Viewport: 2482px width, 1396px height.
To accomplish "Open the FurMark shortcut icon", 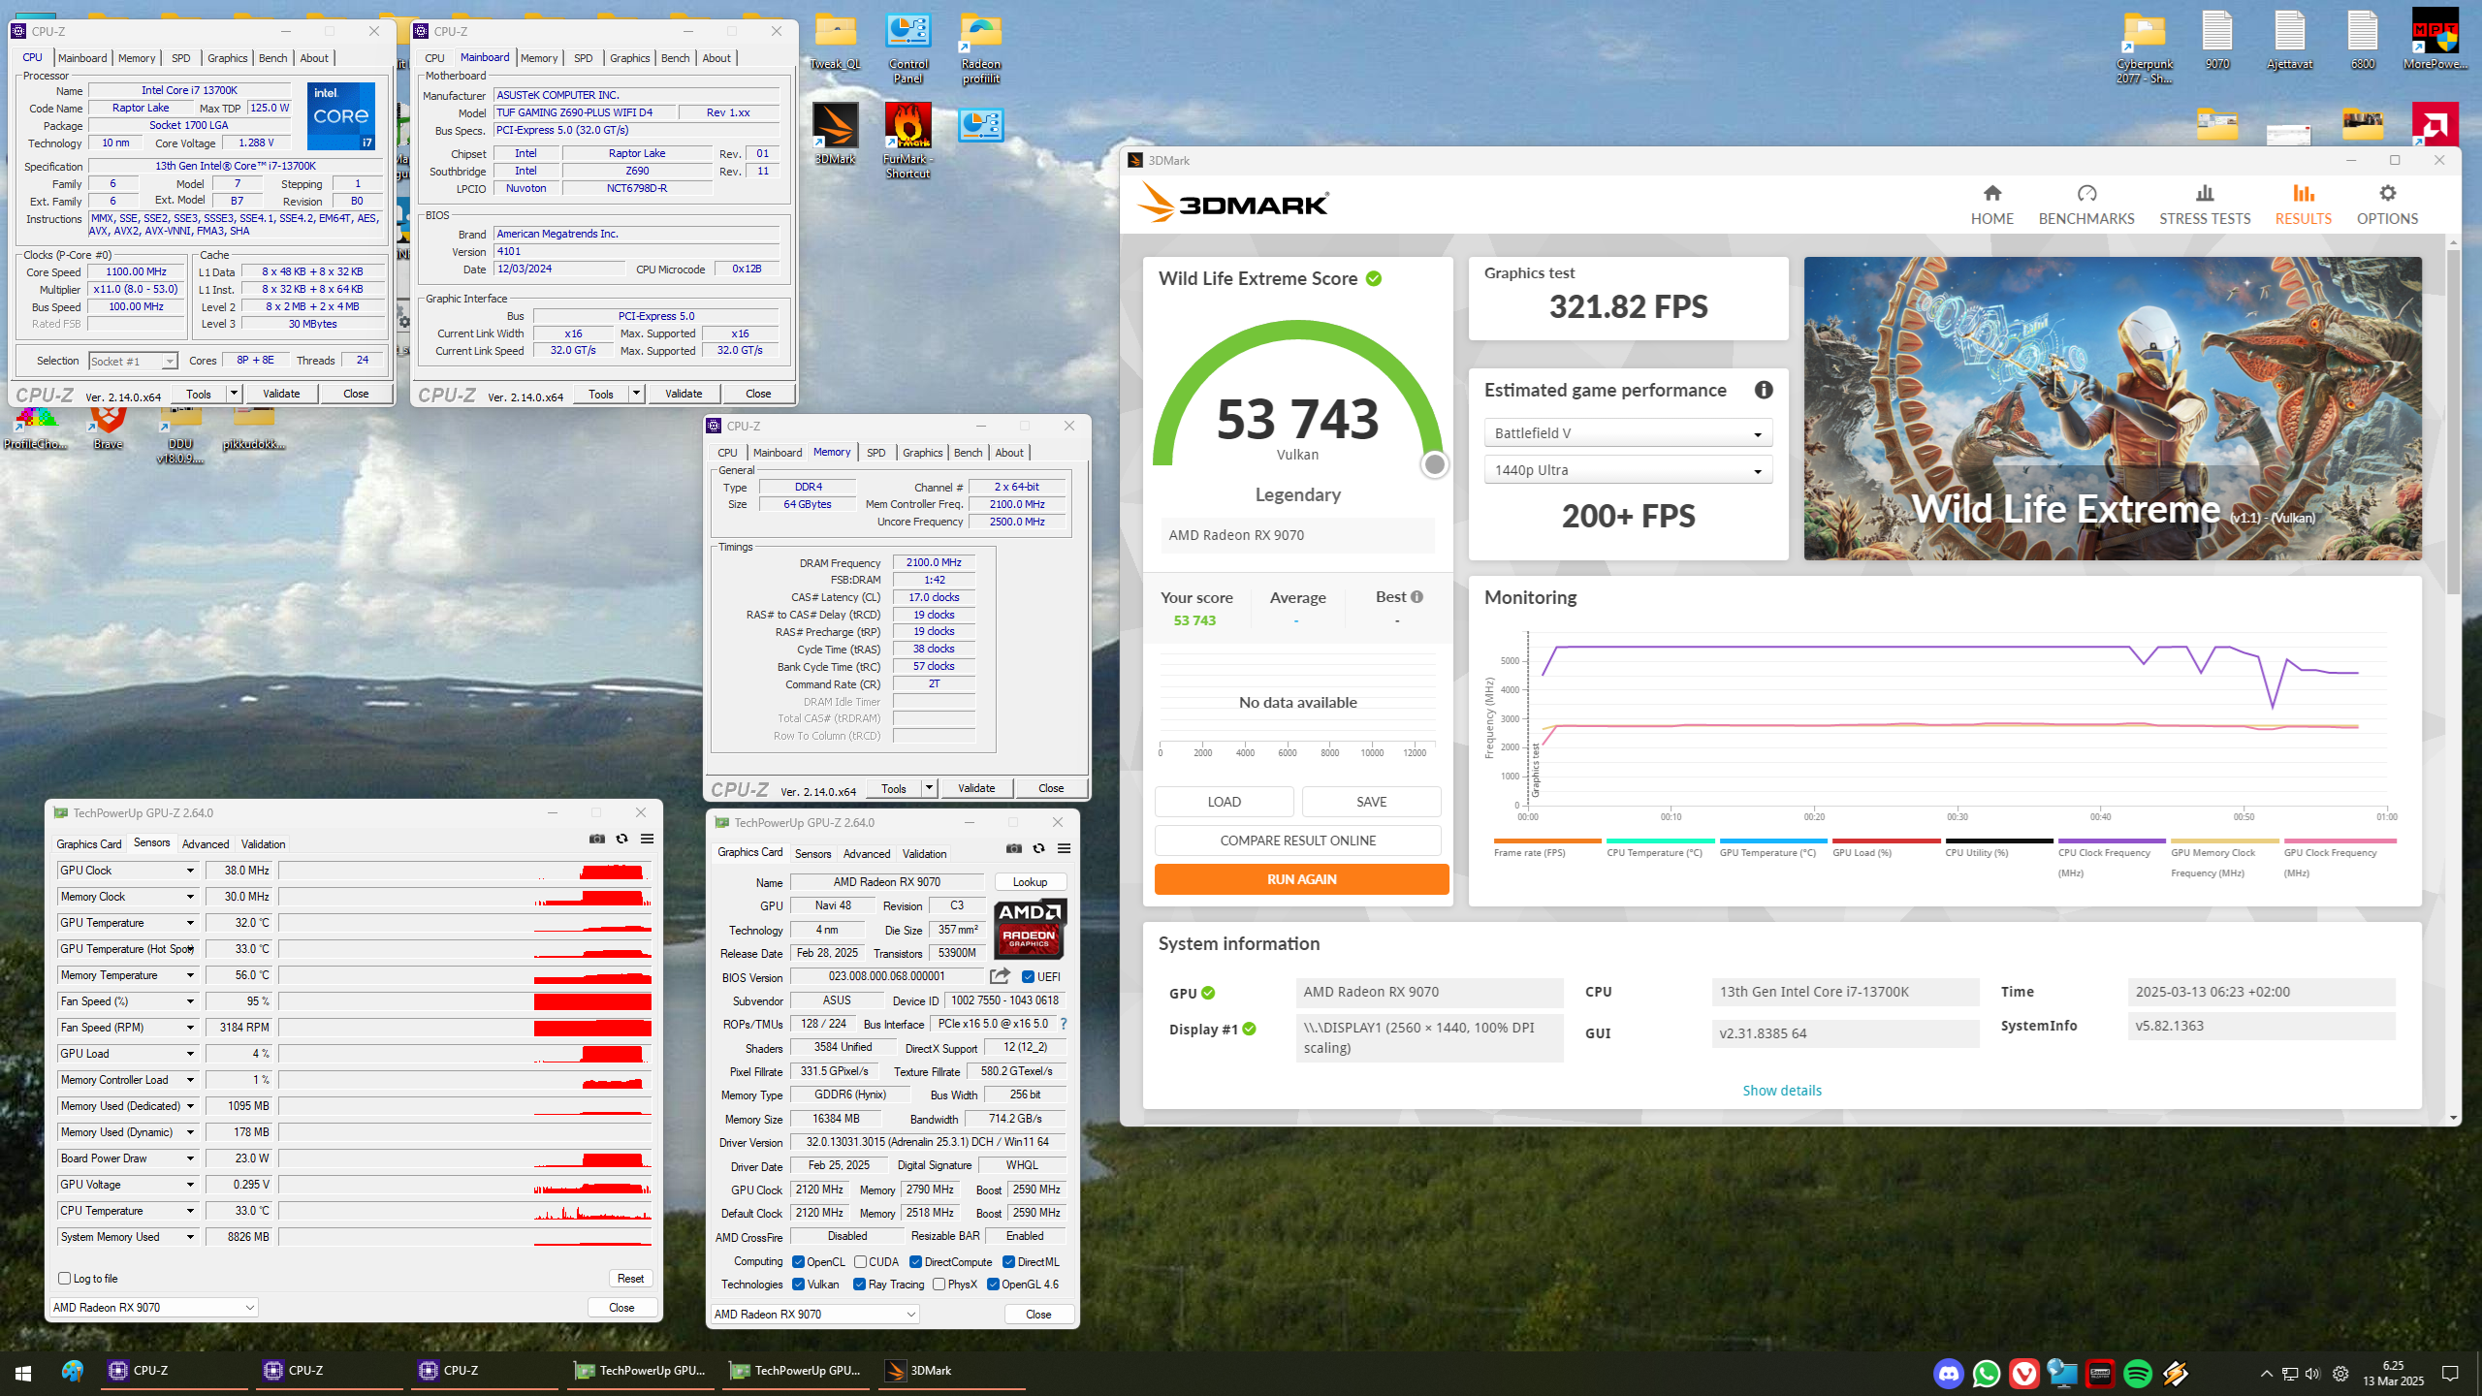I will pos(907,140).
